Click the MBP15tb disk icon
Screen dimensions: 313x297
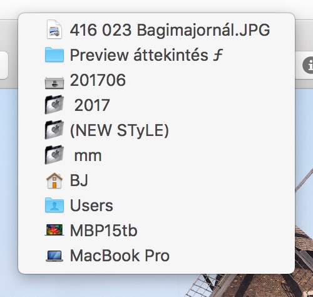(54, 230)
